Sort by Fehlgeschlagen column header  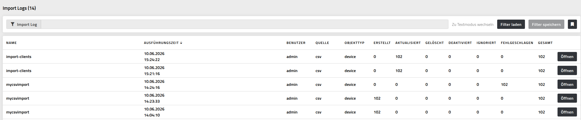517,43
